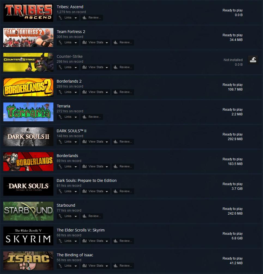Click the stats bar icon for Team Fortress 2
263x274 pixels.
[84, 43]
